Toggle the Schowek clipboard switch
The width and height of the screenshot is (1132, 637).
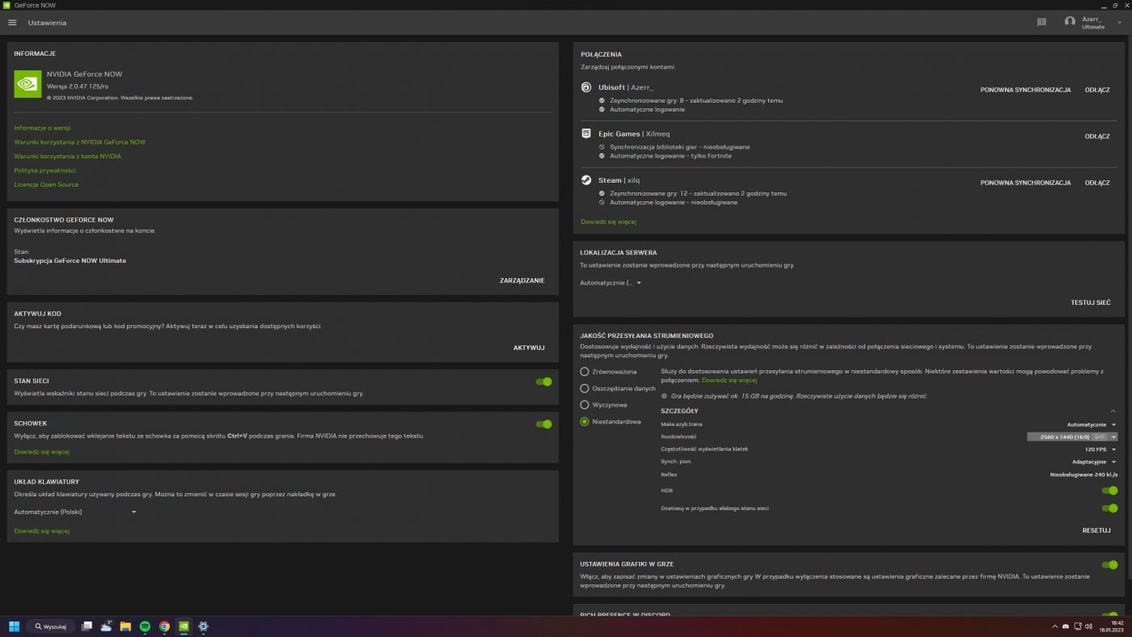coord(543,424)
